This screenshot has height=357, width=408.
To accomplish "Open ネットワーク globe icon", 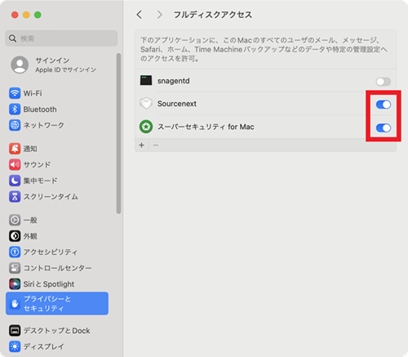I will pos(15,125).
